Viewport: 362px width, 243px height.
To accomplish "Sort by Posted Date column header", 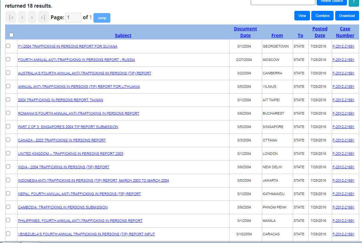I will [320, 32].
